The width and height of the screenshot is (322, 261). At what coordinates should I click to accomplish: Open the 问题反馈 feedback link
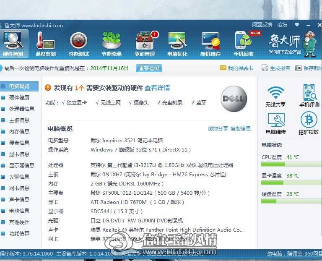[x=262, y=25]
